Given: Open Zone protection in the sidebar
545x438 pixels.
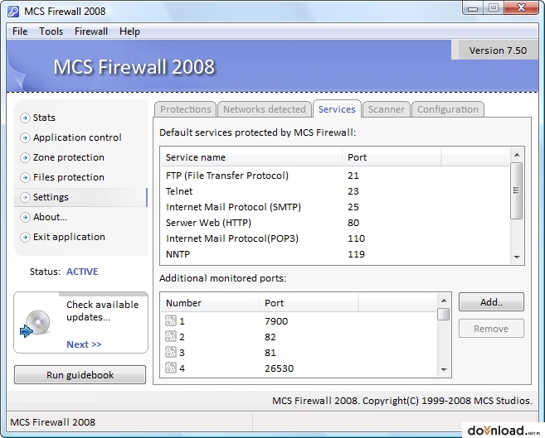Looking at the screenshot, I should (69, 157).
